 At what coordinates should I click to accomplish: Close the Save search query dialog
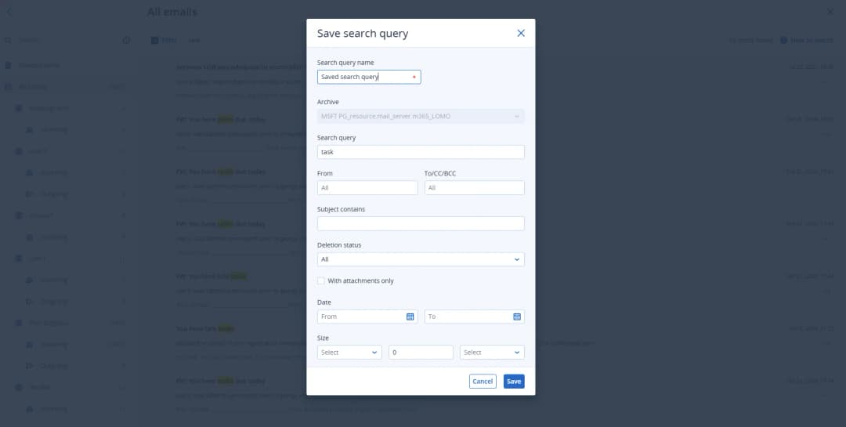(521, 33)
